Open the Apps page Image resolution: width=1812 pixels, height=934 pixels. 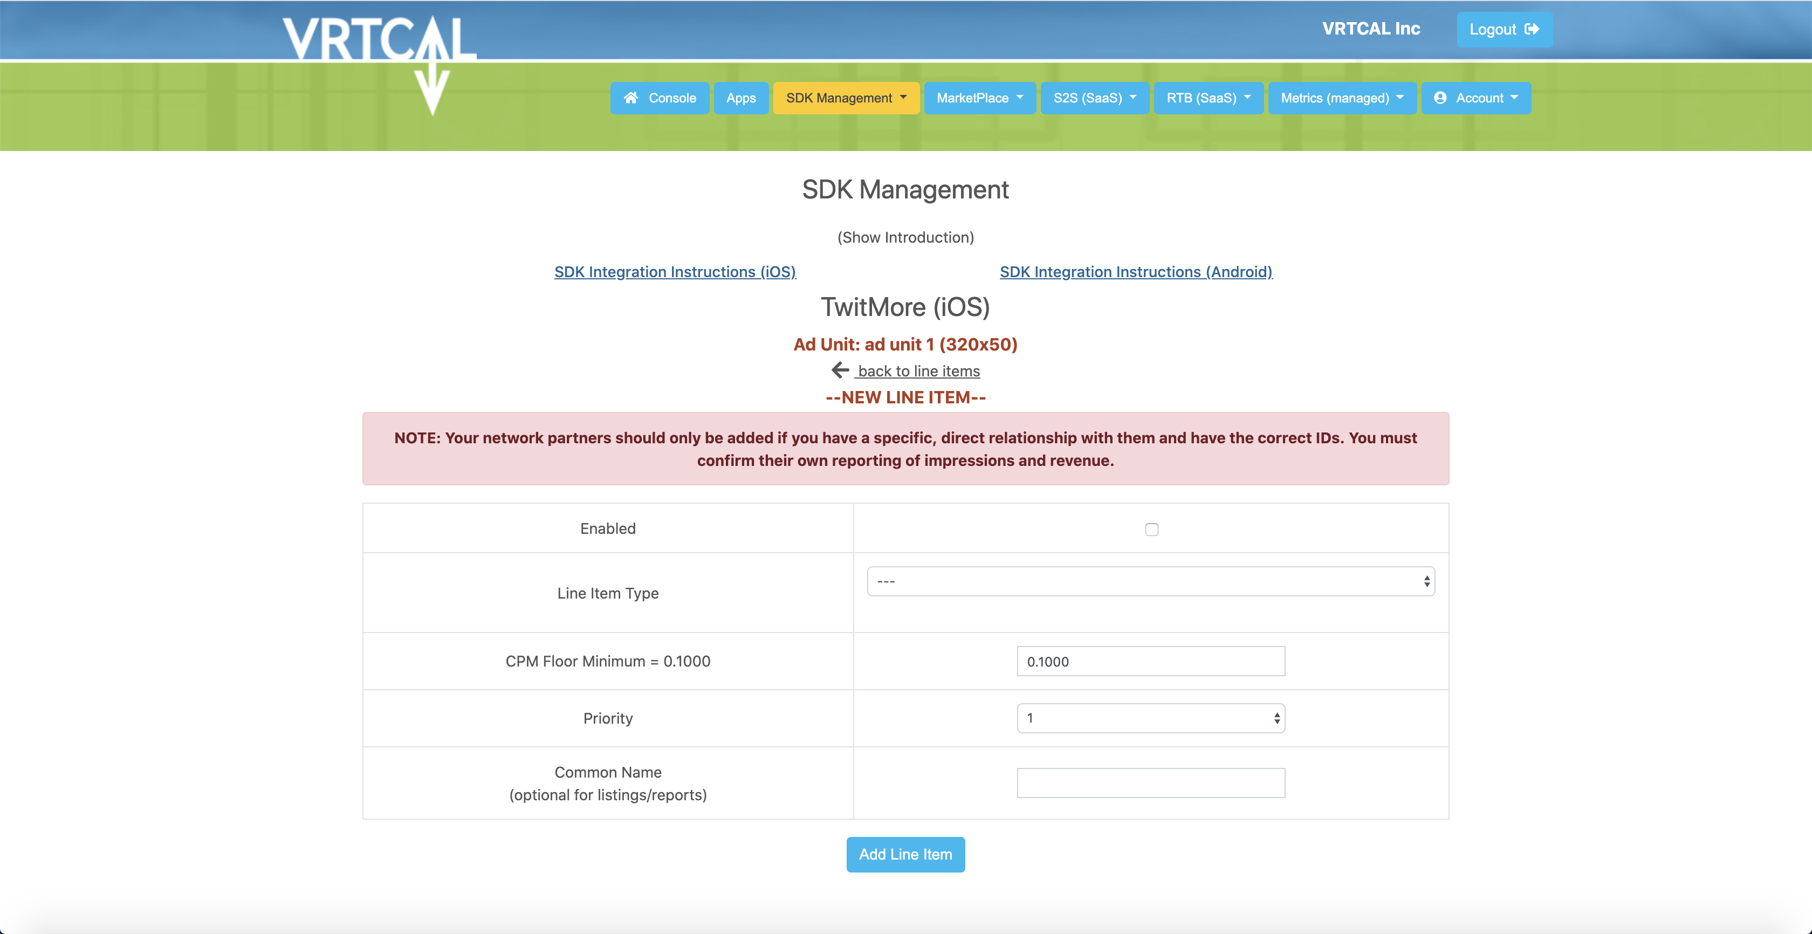click(740, 98)
